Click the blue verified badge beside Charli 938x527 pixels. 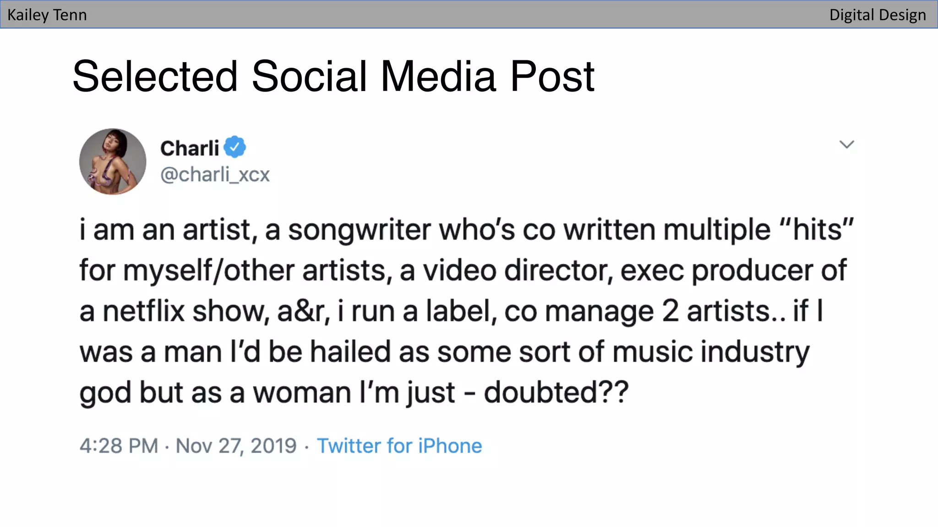click(x=235, y=147)
